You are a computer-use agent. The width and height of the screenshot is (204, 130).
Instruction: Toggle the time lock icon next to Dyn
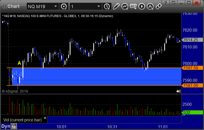pyautogui.click(x=14, y=126)
